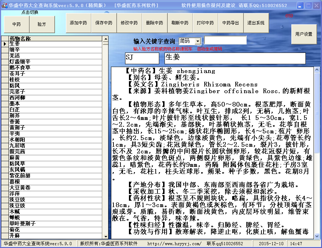Click the 刷新中药 button
Image resolution: width=322 pixels, height=248 pixels.
[180, 23]
